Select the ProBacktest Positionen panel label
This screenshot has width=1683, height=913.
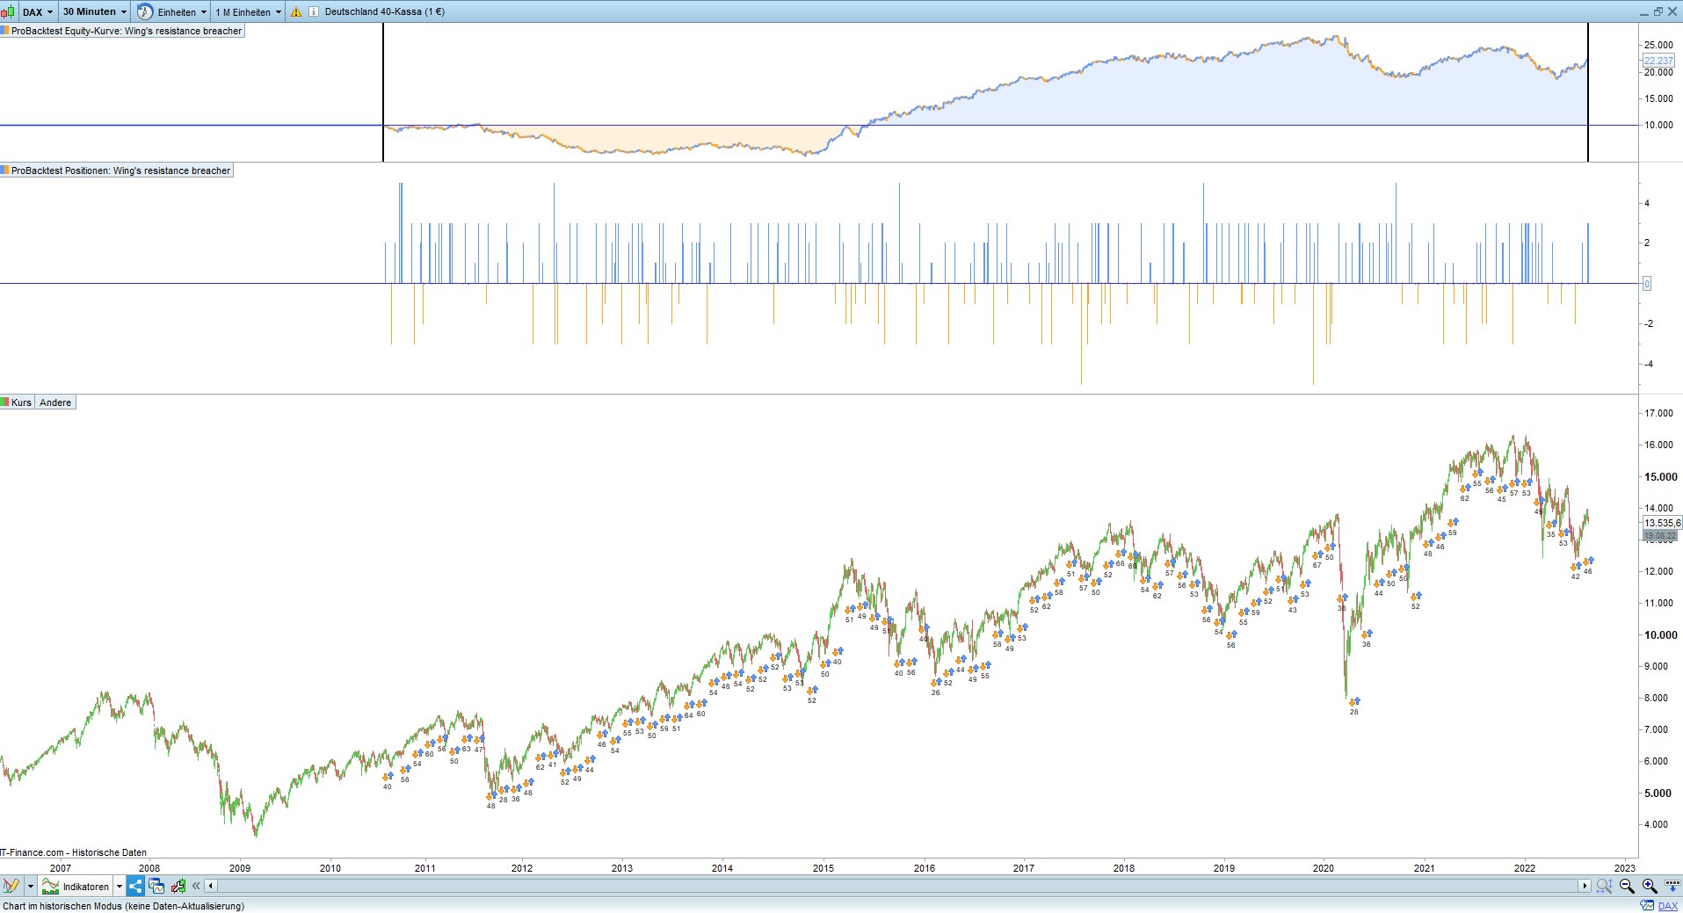point(116,170)
